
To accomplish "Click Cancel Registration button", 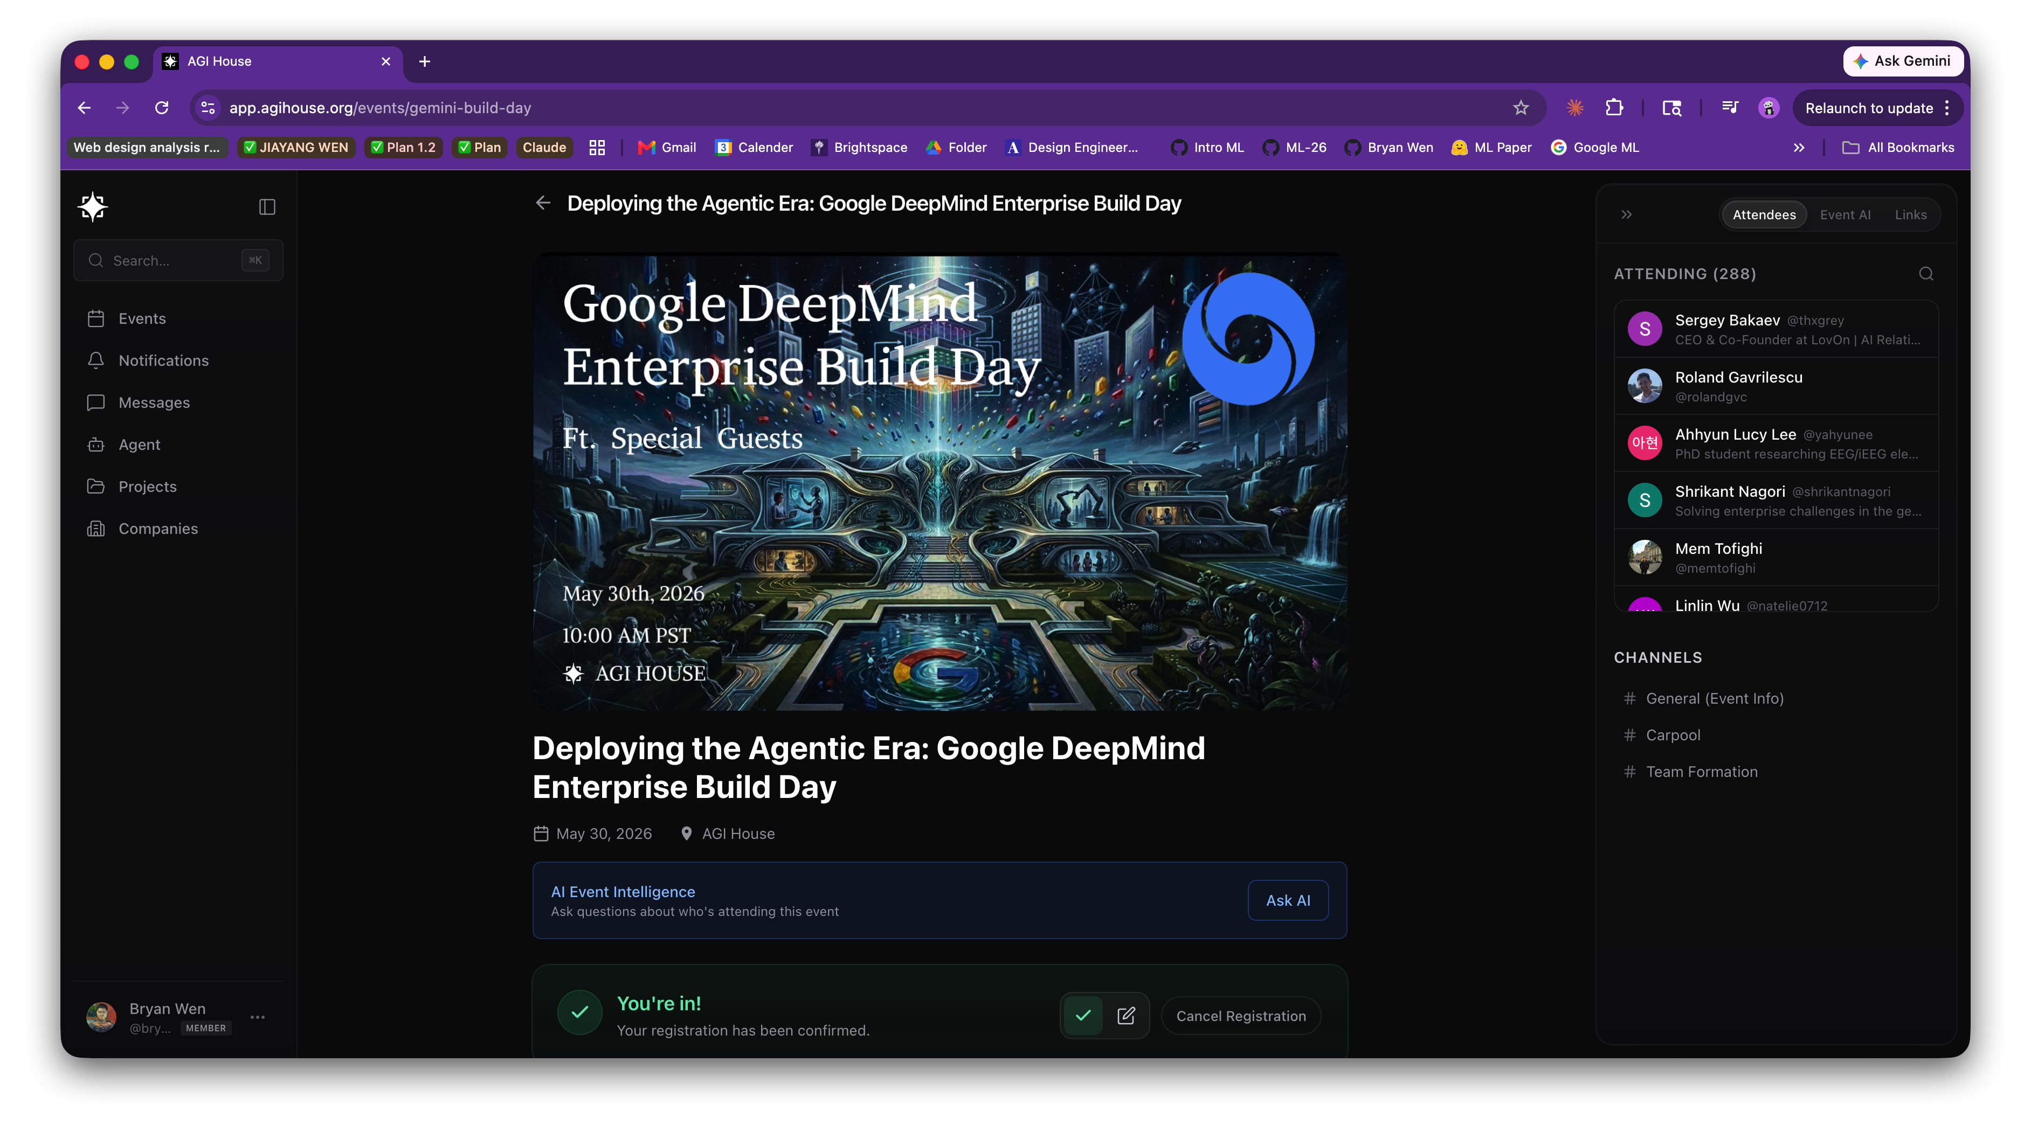I will tap(1241, 1016).
